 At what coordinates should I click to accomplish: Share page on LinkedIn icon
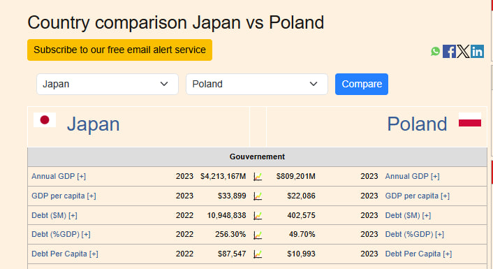coord(477,51)
